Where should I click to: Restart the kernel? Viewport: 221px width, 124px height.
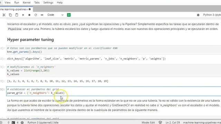[36, 15]
